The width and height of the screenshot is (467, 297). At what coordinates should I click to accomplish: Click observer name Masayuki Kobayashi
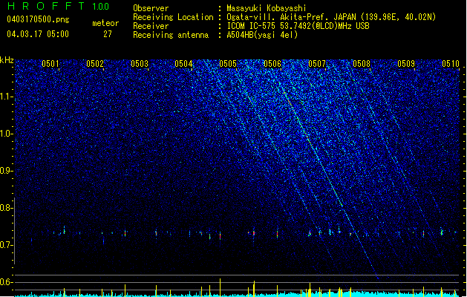tap(267, 8)
